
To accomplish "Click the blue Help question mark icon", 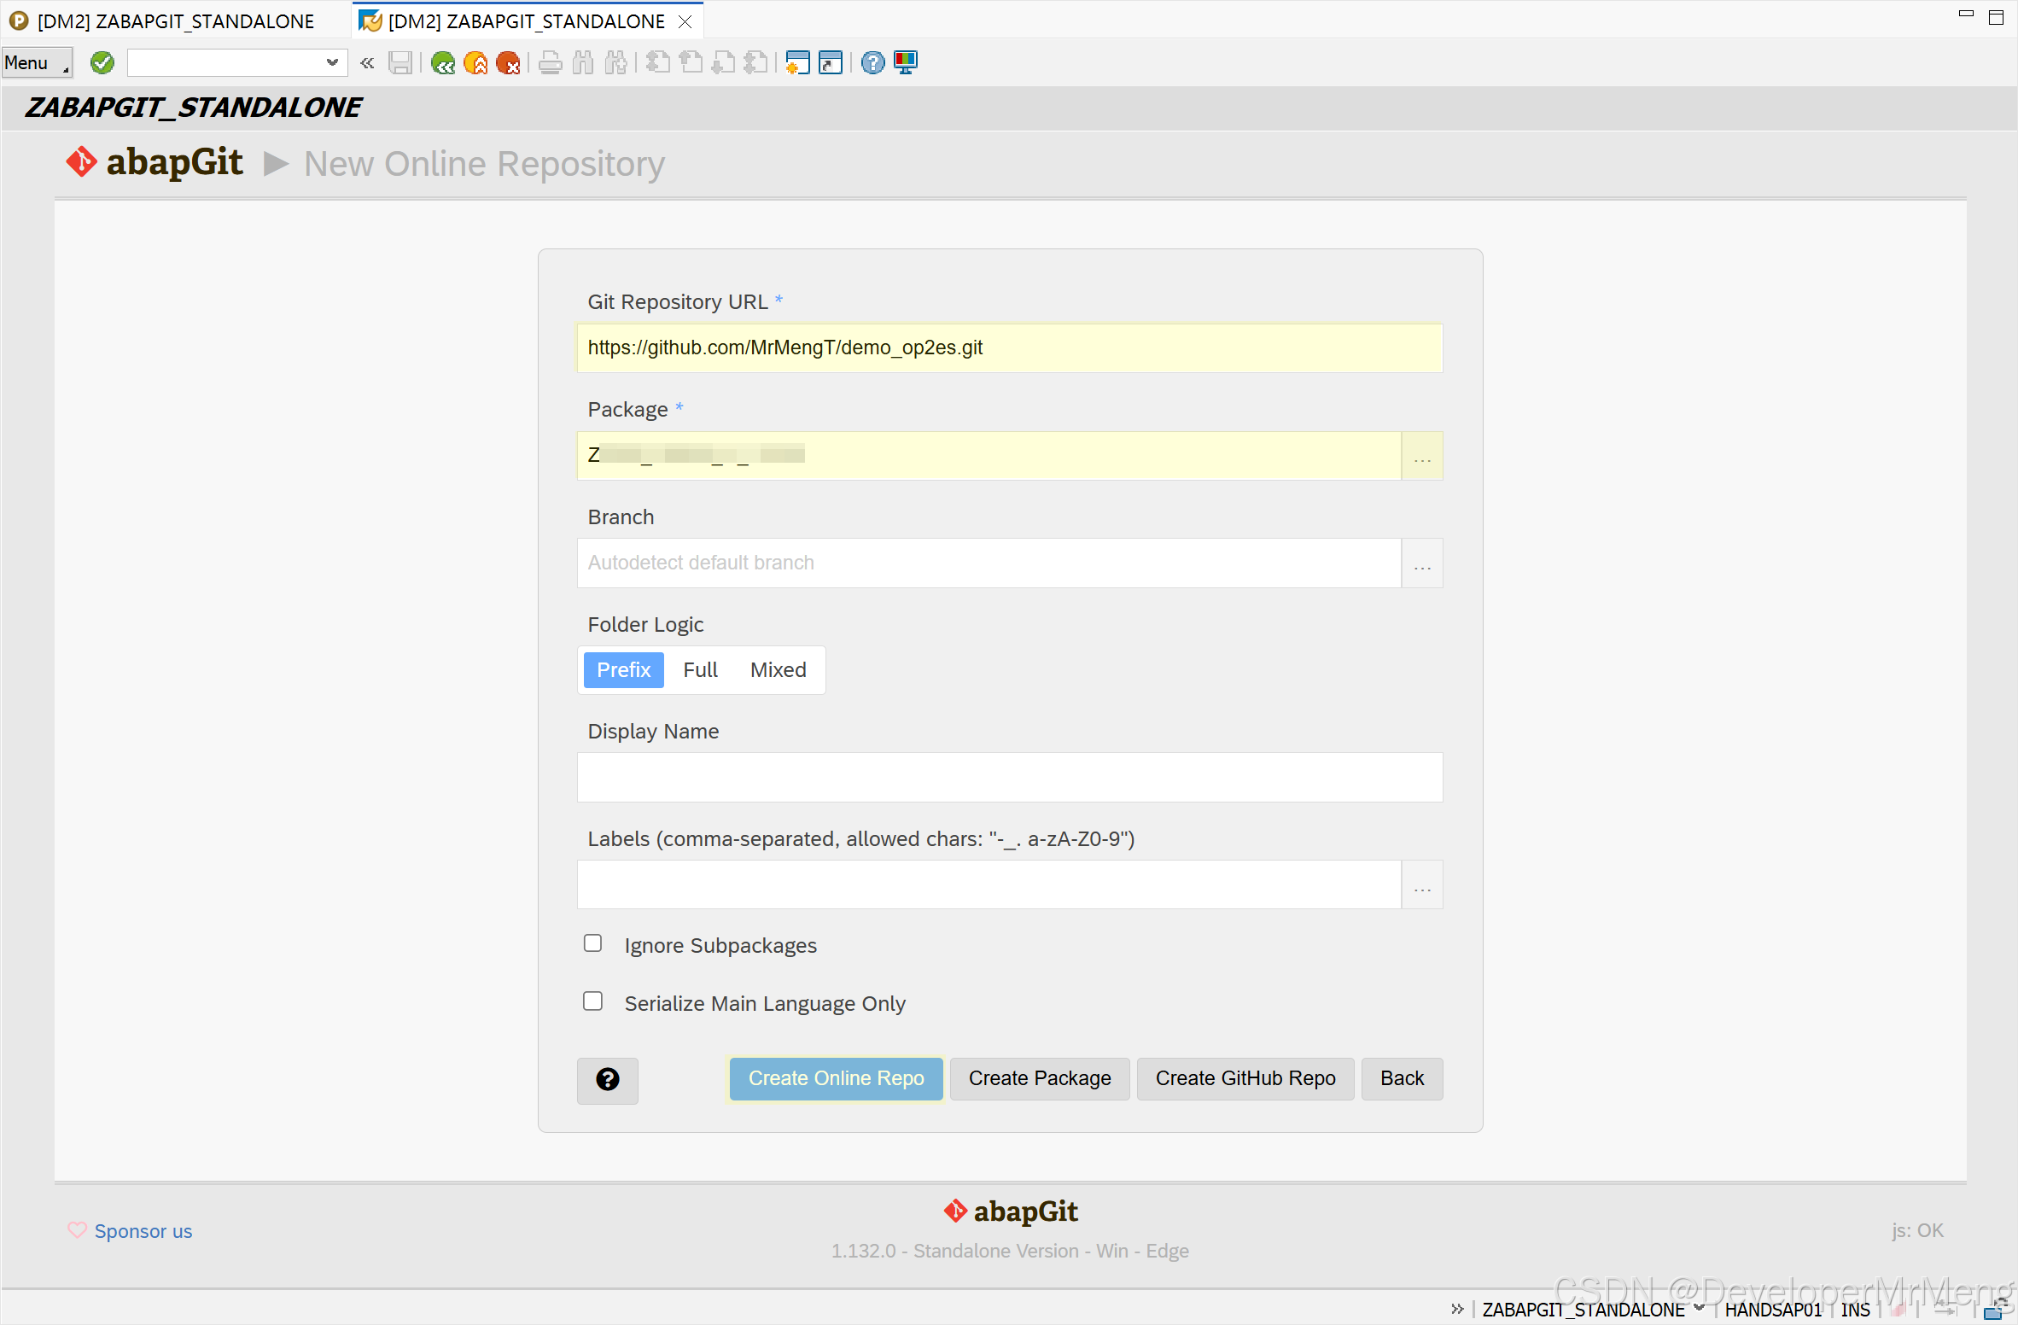I will (872, 62).
